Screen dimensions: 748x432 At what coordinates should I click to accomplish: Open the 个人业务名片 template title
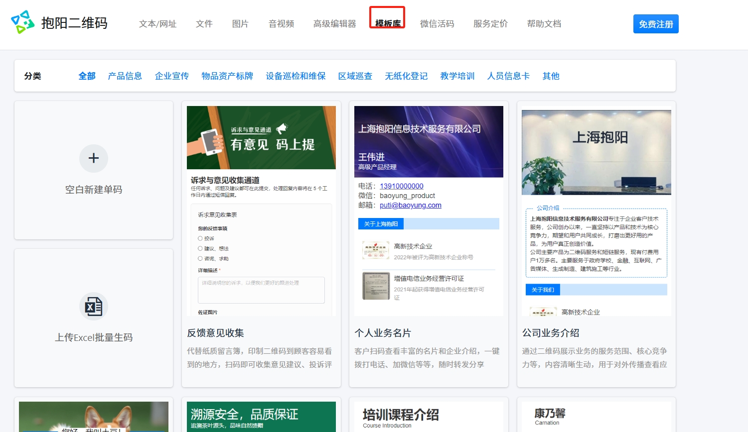point(383,333)
